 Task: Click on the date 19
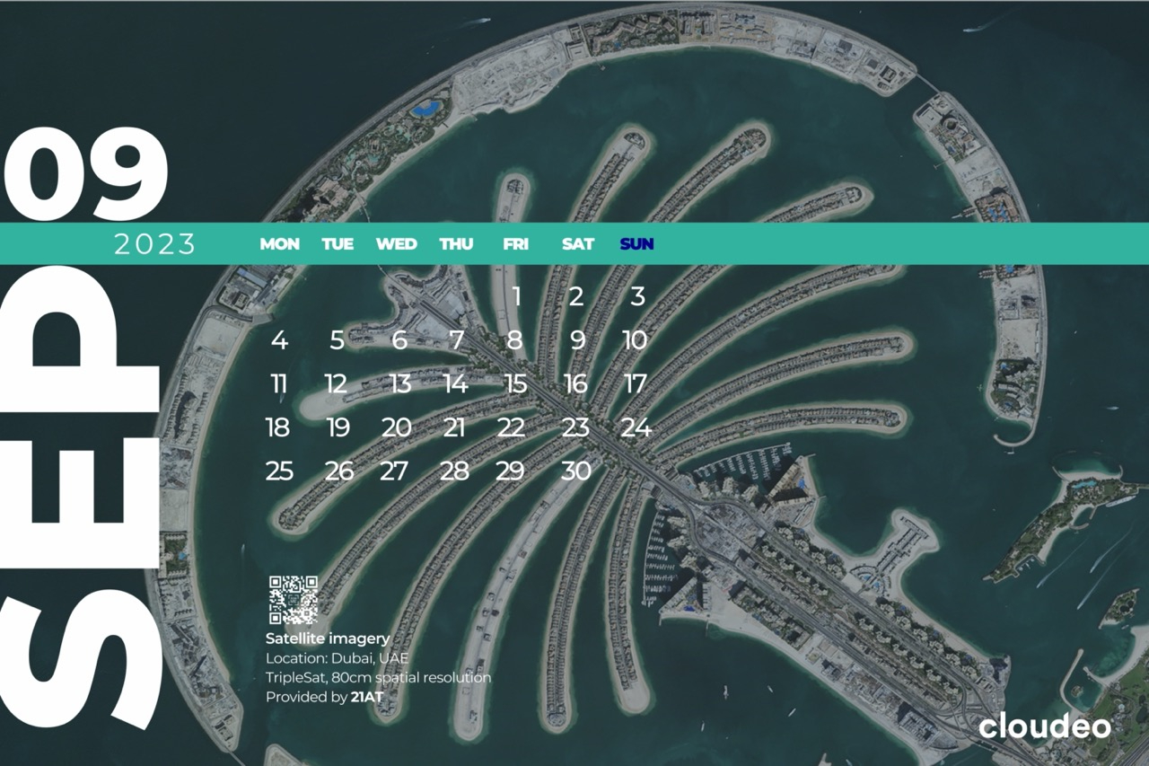coord(338,427)
